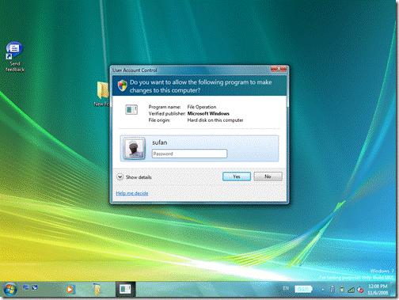This screenshot has width=399, height=300.
Task: Select the New Folder desktop icon
Action: (102, 94)
